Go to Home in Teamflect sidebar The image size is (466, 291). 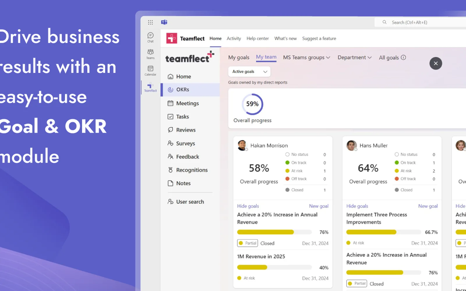tap(190, 77)
